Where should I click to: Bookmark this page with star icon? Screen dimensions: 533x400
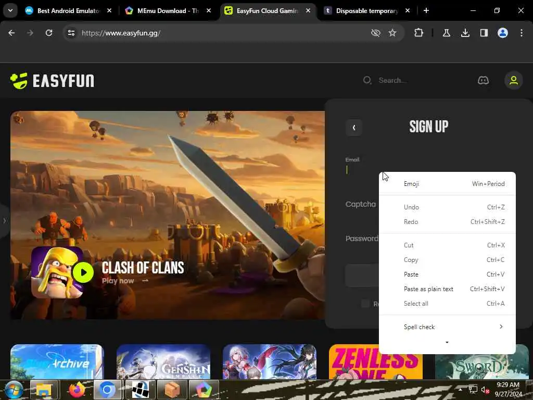(x=392, y=33)
